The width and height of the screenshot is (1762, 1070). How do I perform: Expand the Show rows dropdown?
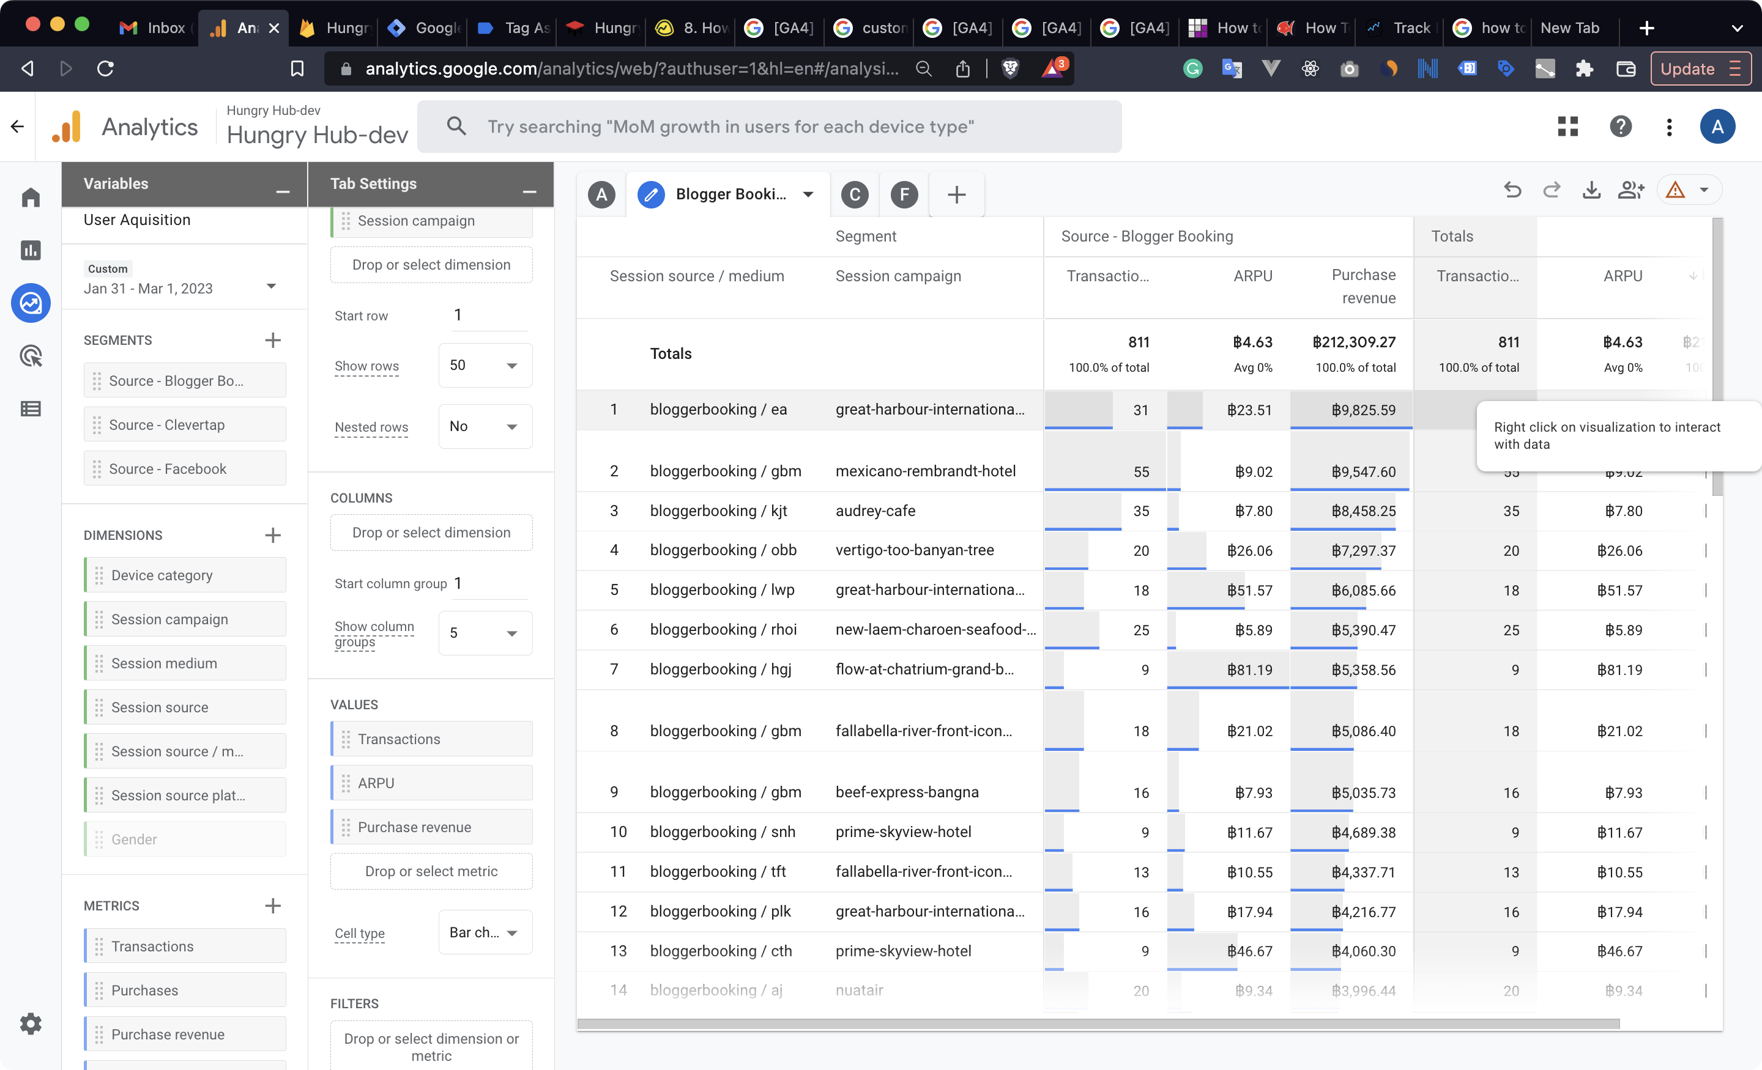point(485,365)
